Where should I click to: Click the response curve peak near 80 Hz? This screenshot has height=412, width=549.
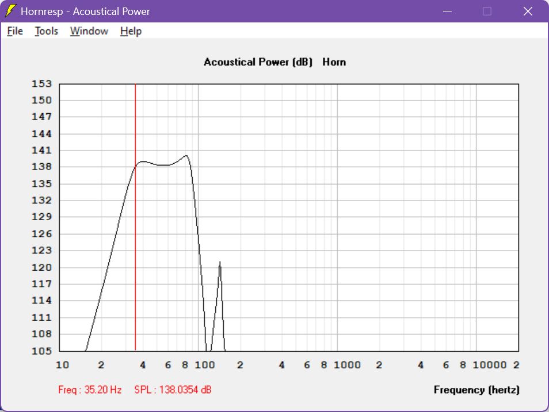(186, 156)
